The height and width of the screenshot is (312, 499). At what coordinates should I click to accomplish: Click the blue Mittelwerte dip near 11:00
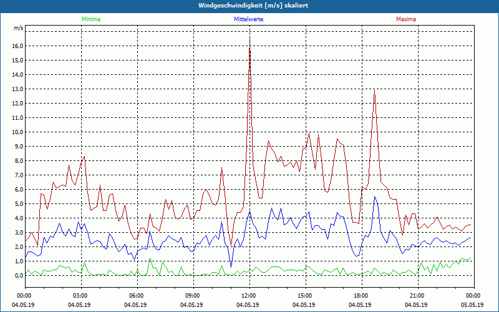click(x=231, y=266)
